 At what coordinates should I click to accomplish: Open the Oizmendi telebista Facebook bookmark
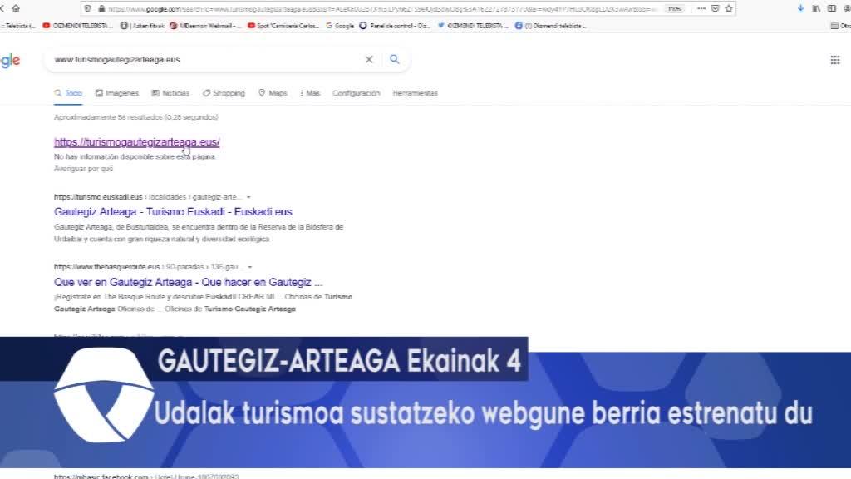tap(550, 26)
